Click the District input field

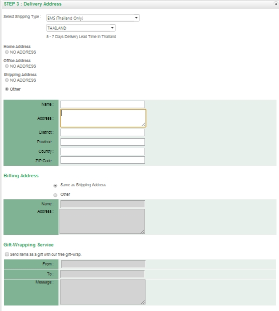[102, 133]
